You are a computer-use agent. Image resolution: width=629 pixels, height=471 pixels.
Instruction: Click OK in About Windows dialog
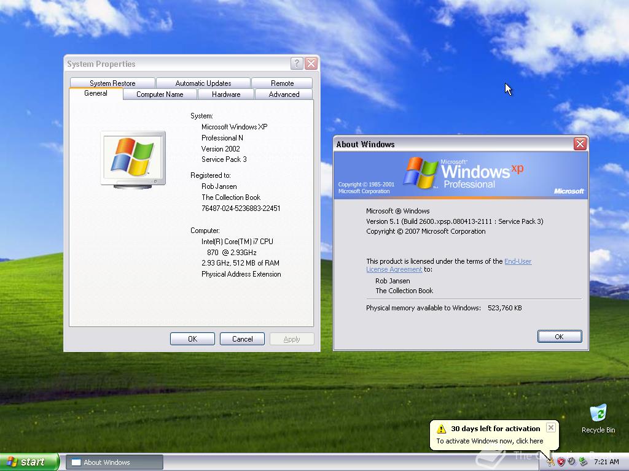point(560,337)
